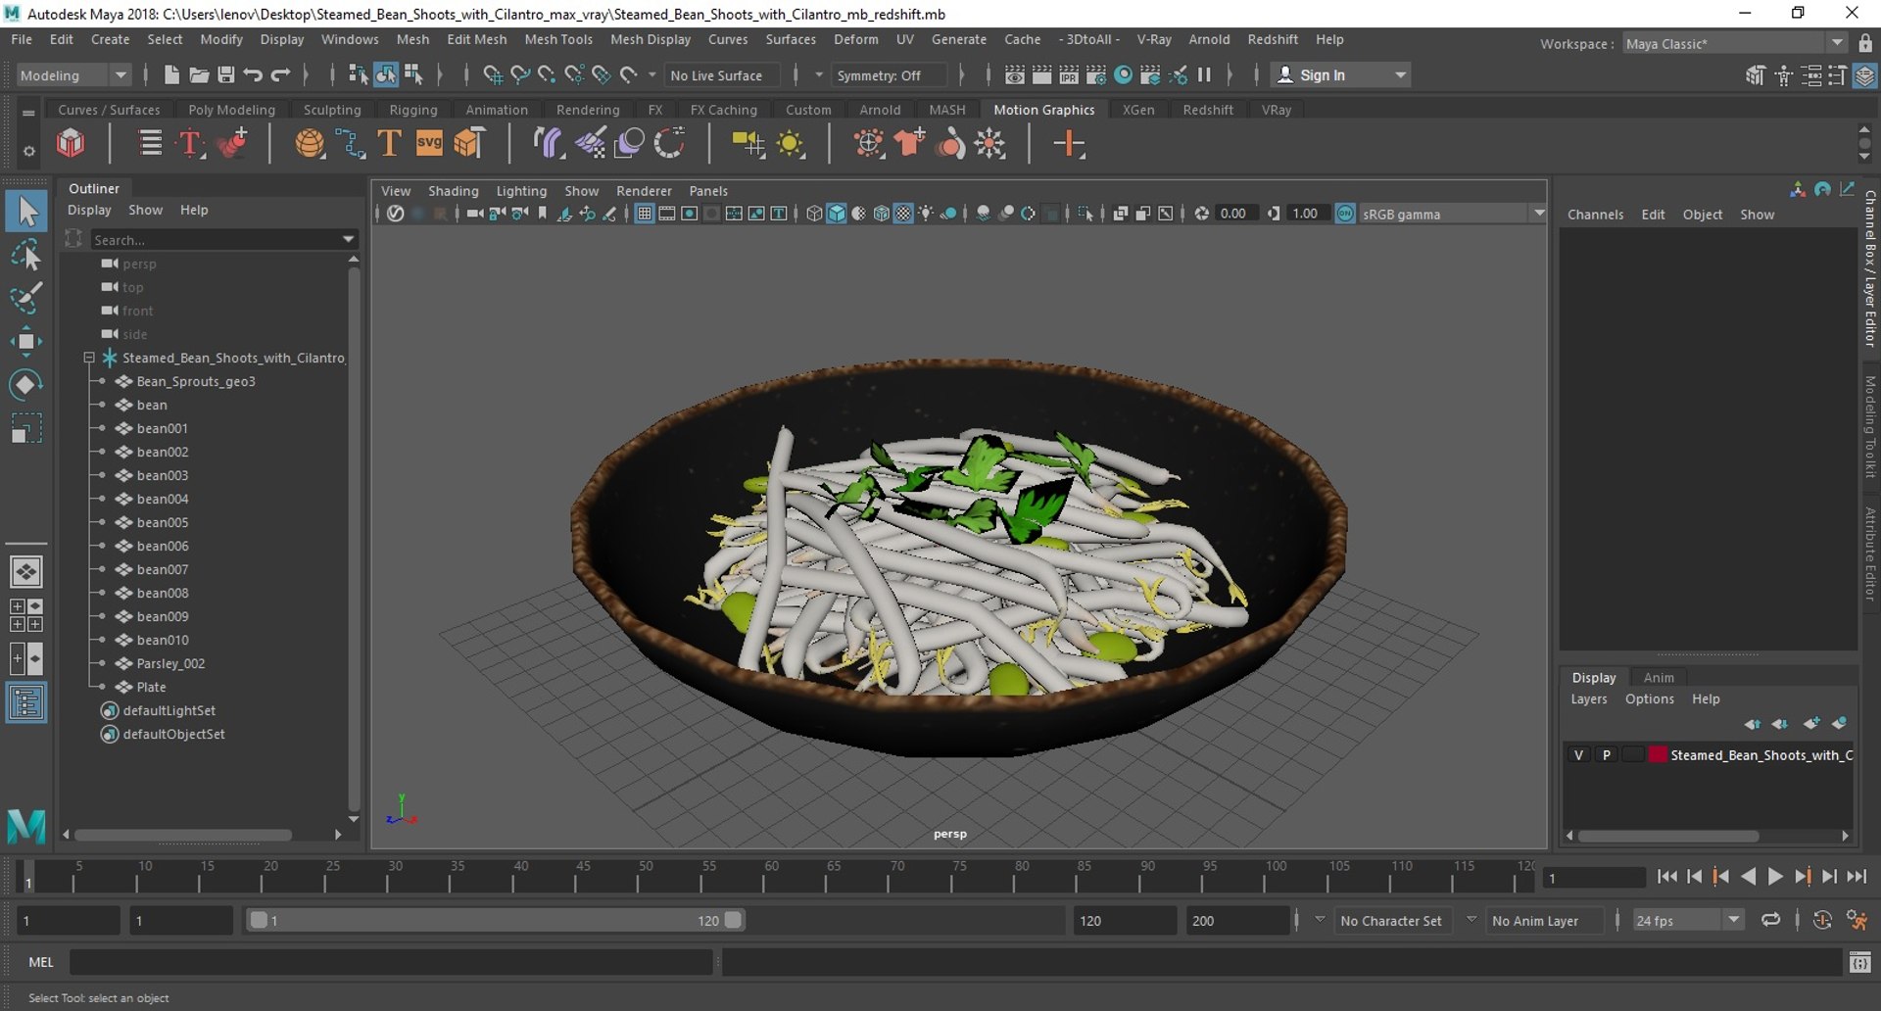Viewport: 1881px width, 1011px height.
Task: Open the viewport Shading menu
Action: [453, 191]
